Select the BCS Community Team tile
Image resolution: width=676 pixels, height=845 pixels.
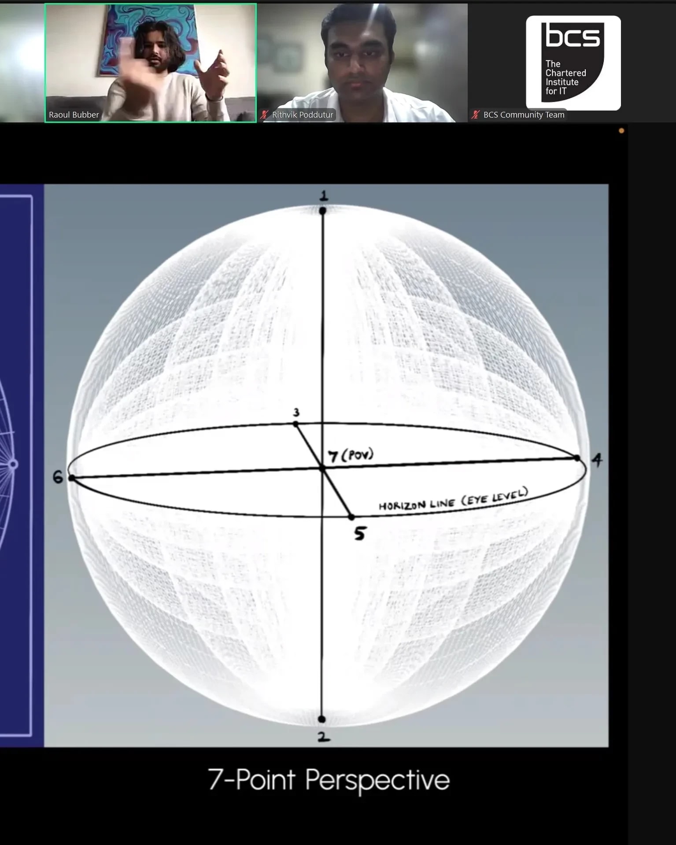tap(572, 63)
